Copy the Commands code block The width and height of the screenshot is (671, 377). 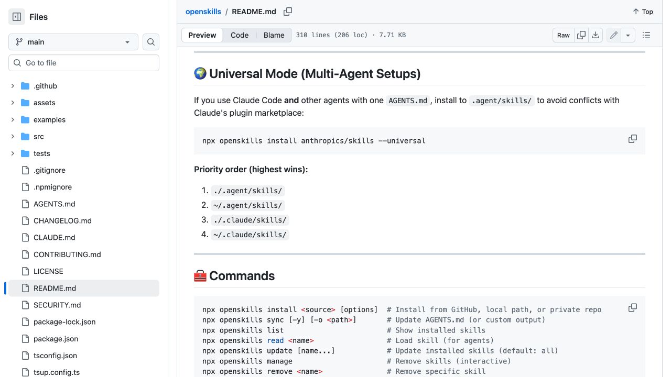[x=633, y=307]
